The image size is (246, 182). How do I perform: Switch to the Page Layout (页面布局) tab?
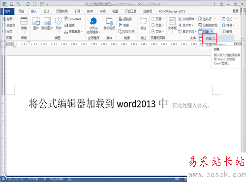(62, 11)
